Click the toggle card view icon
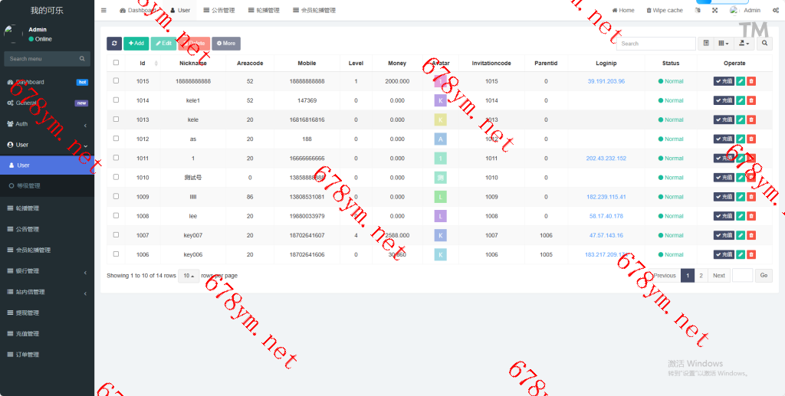Image resolution: width=785 pixels, height=396 pixels. (706, 44)
